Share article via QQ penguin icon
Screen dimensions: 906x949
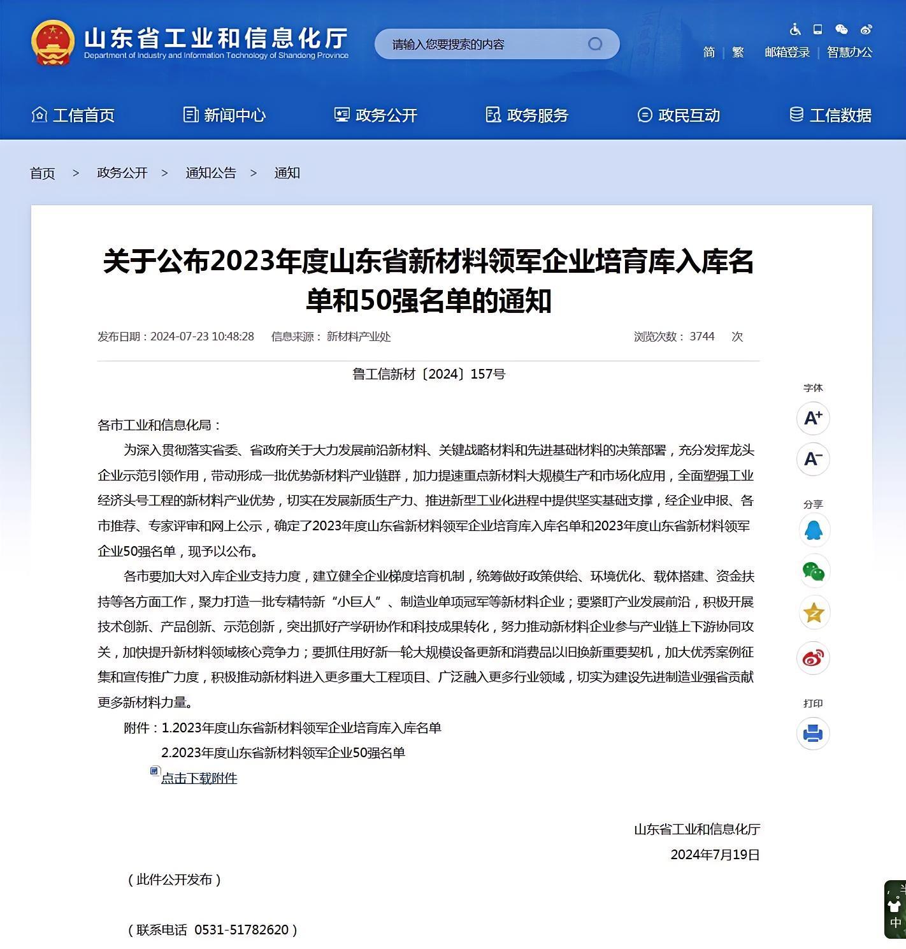pyautogui.click(x=813, y=530)
